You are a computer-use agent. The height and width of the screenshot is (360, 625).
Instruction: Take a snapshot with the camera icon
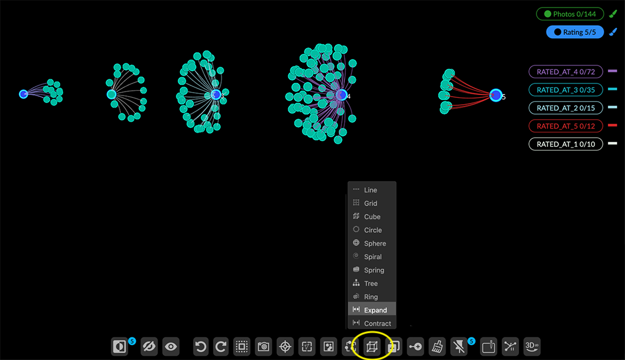pos(263,347)
